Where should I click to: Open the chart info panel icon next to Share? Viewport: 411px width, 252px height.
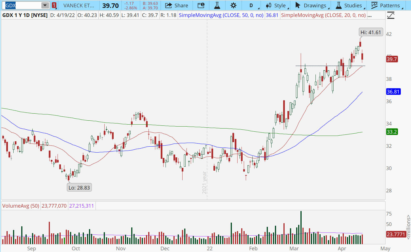[x=201, y=5]
